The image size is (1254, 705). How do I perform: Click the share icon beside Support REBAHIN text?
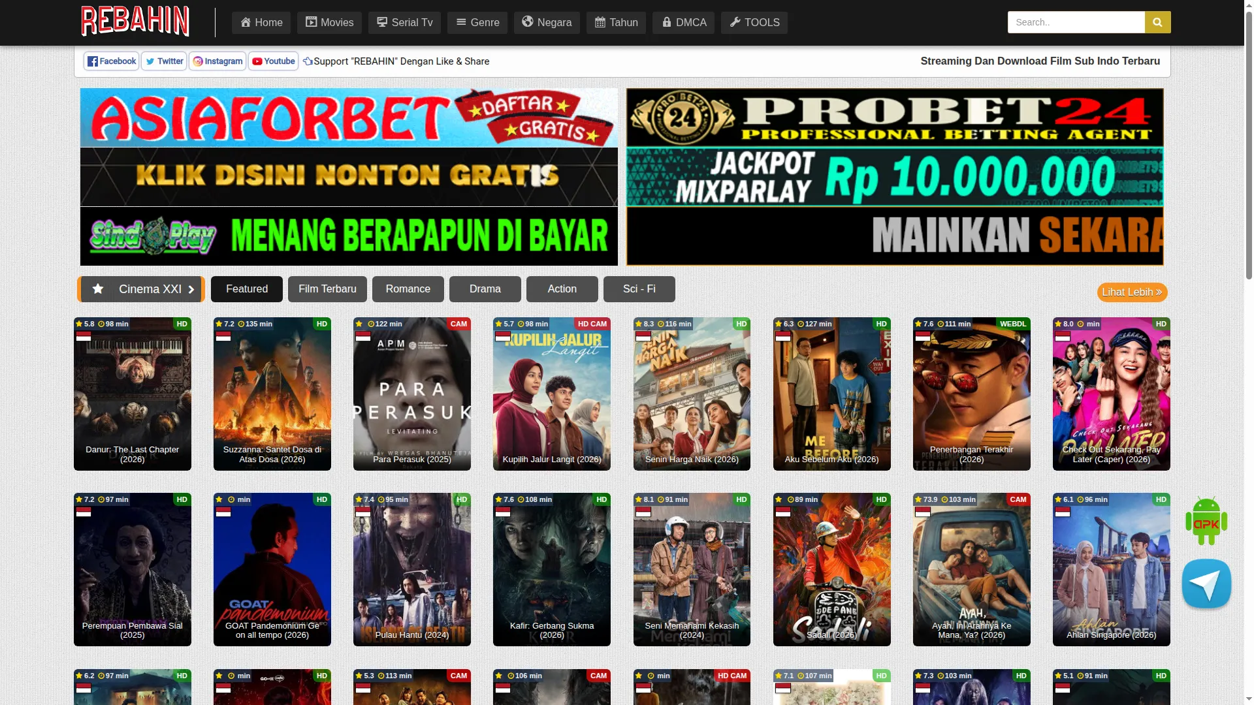coord(308,61)
